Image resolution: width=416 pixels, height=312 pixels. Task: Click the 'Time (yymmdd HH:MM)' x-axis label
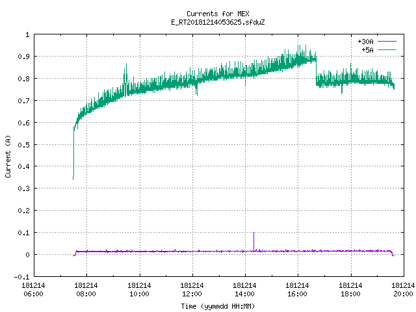tap(218, 306)
